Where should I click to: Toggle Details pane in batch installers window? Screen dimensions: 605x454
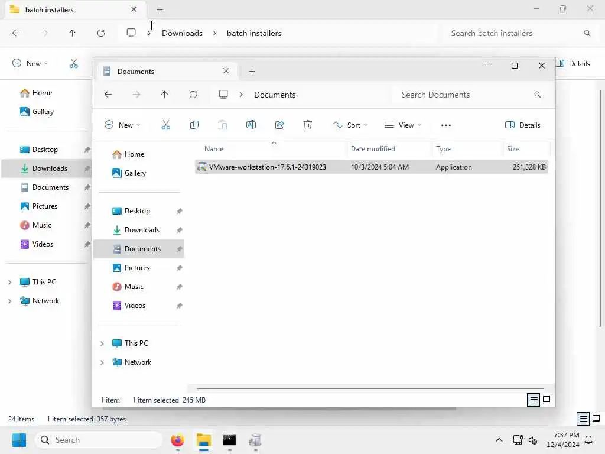573,63
